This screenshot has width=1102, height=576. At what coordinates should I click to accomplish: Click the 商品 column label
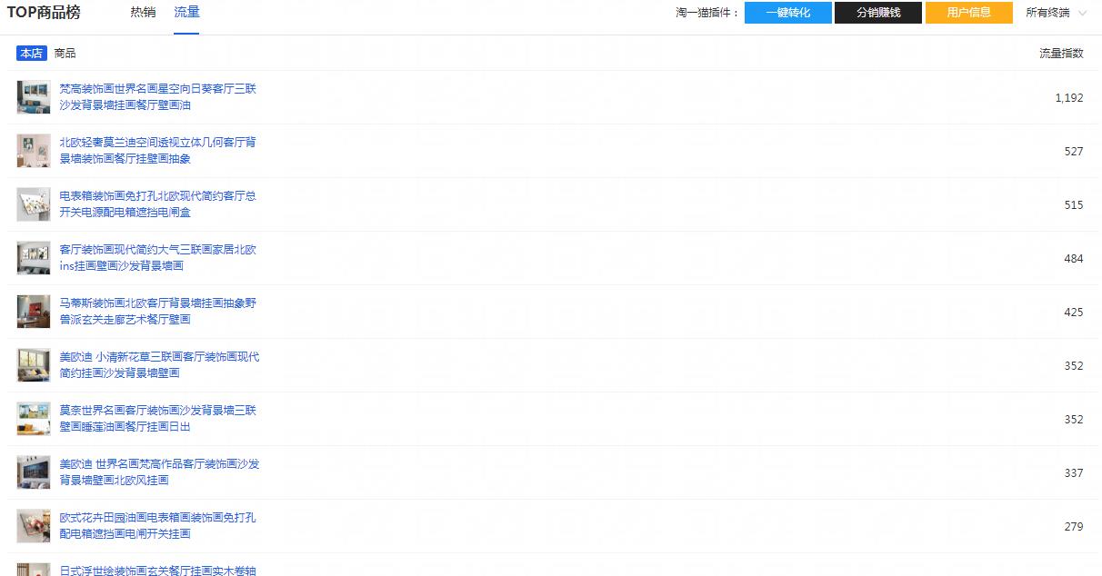click(x=65, y=54)
